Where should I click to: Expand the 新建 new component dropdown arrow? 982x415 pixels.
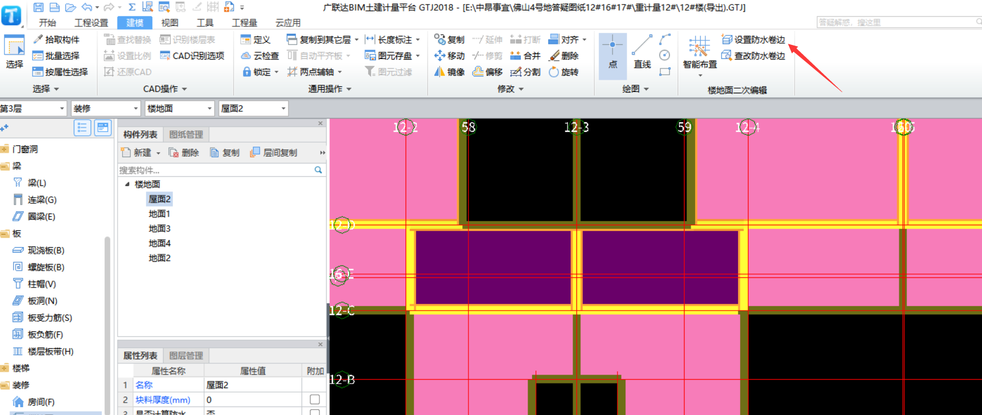[159, 153]
